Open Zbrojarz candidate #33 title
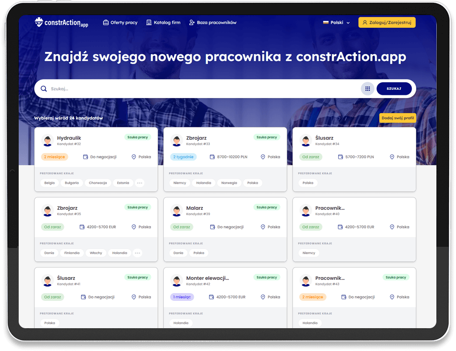 (x=196, y=138)
